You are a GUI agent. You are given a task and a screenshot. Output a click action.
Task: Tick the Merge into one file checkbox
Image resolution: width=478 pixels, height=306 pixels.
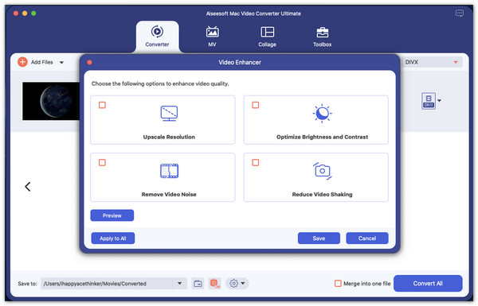click(x=338, y=284)
